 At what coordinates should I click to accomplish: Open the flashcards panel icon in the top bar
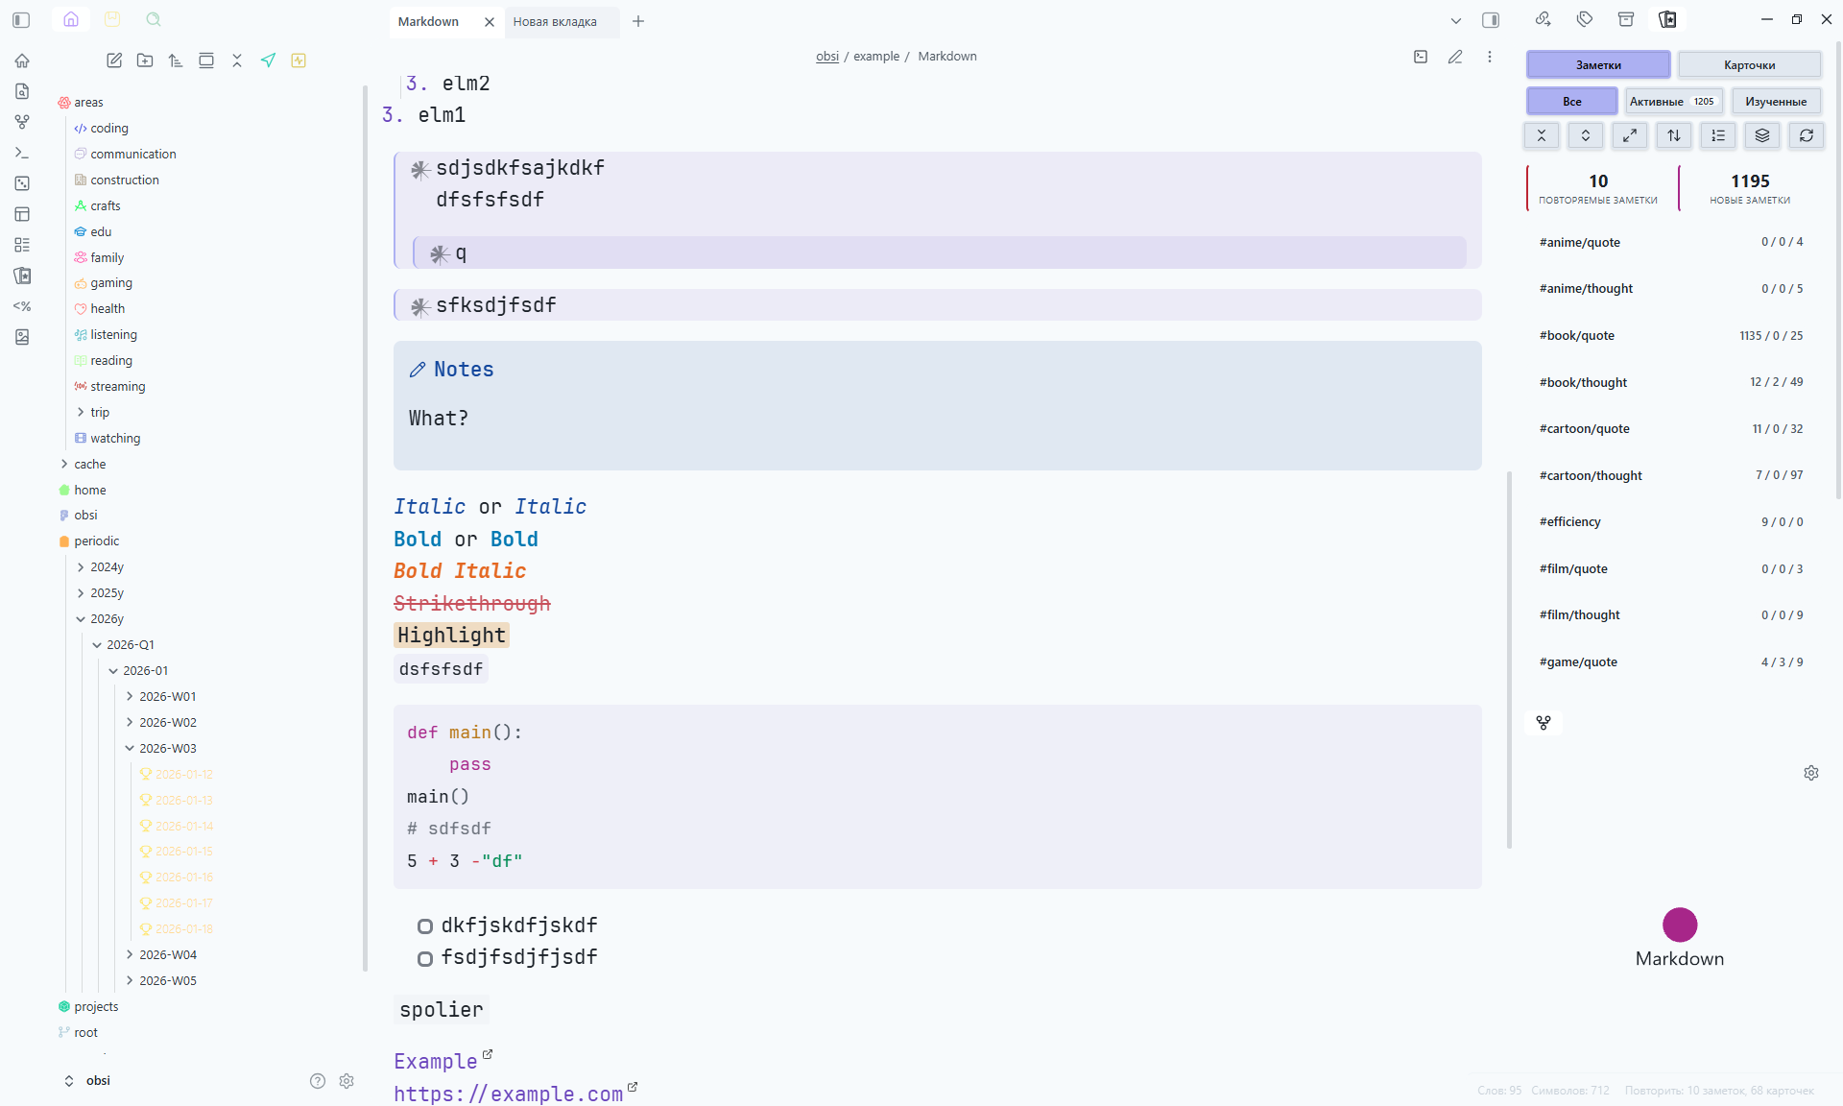(1668, 19)
